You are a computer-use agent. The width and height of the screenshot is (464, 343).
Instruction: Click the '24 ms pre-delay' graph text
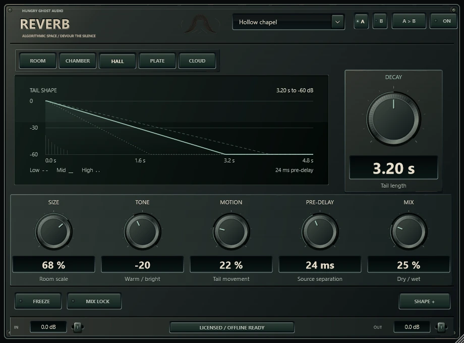point(294,170)
